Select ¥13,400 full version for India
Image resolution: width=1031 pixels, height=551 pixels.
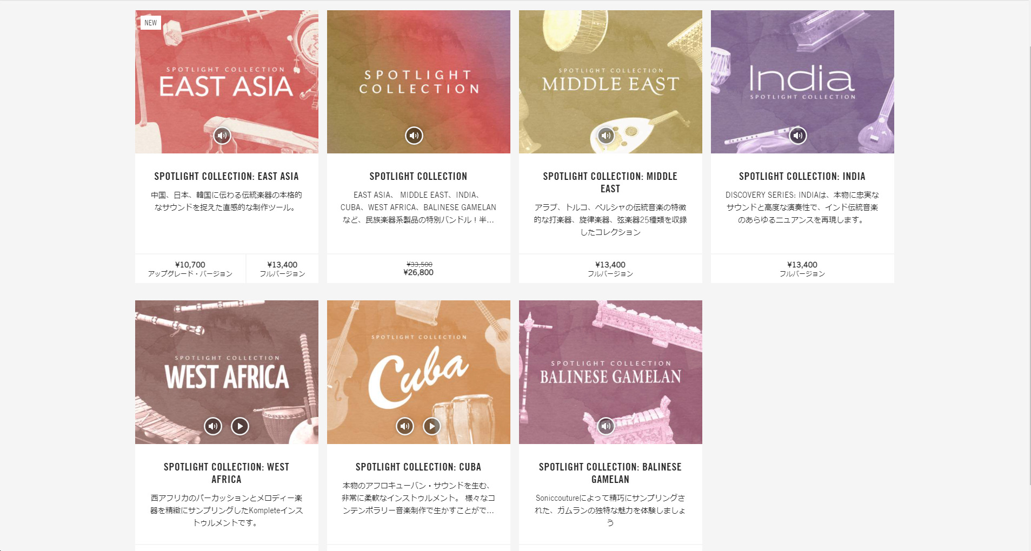802,268
